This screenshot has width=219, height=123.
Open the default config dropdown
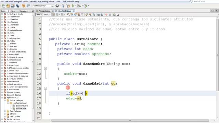coord(43,6)
